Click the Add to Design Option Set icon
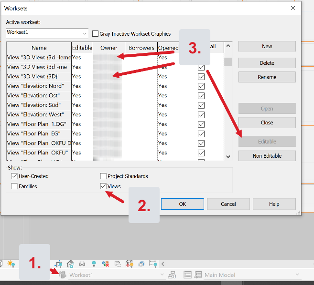Image resolution: width=314 pixels, height=285 pixels. [x=198, y=275]
